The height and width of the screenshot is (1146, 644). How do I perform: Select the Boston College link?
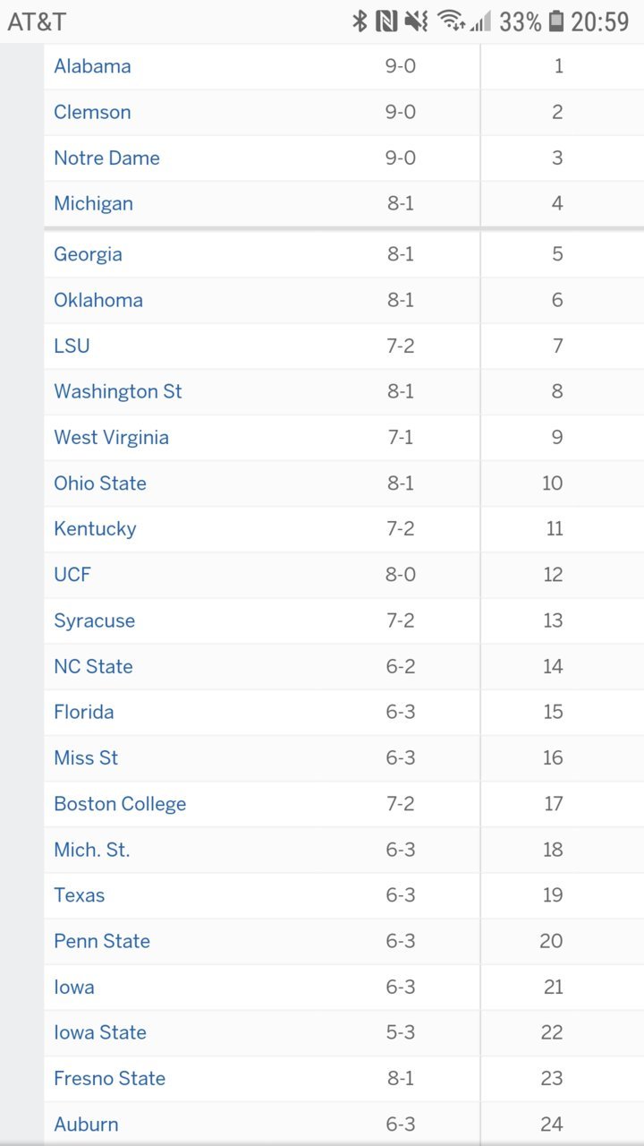click(120, 803)
